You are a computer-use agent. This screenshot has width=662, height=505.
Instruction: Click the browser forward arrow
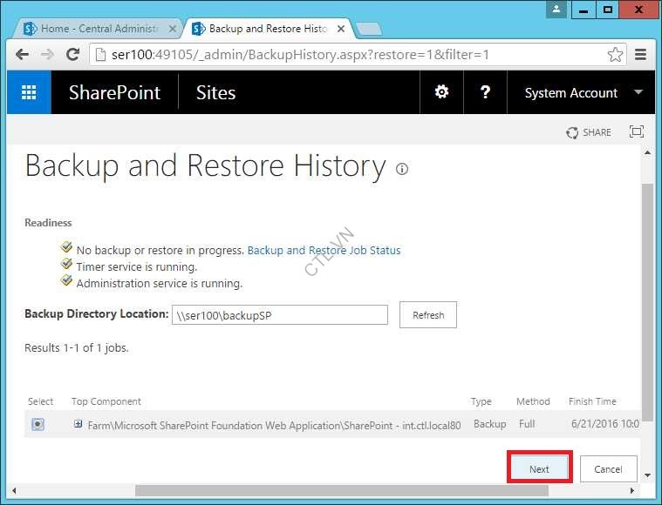point(47,54)
